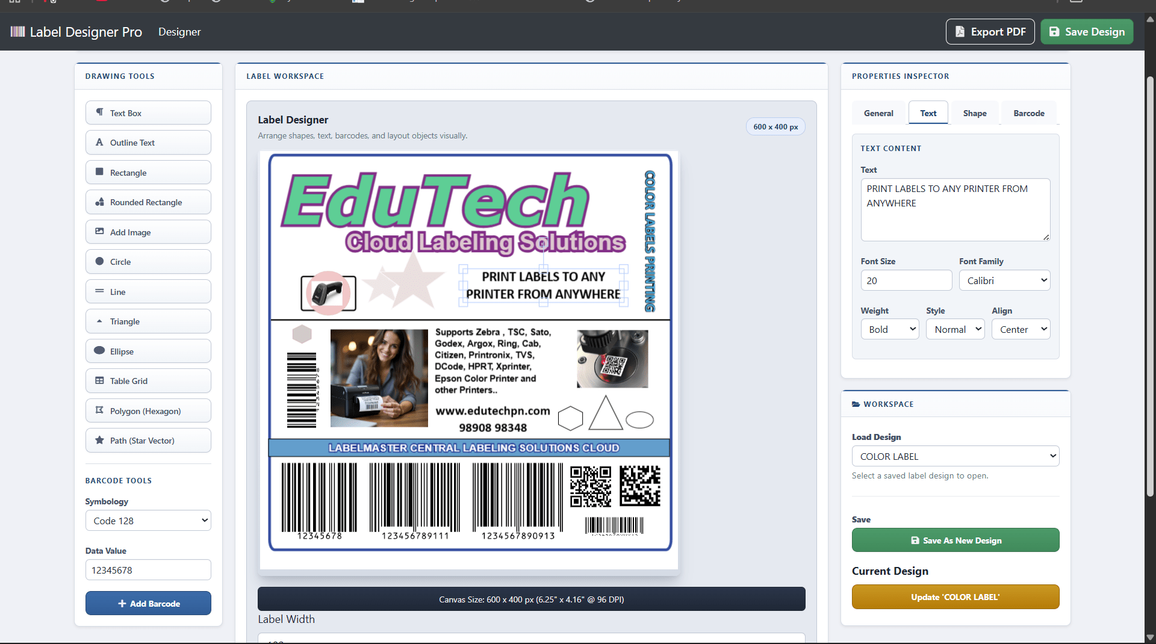The width and height of the screenshot is (1156, 644).
Task: Open the Font Family dropdown showing Calibri
Action: pos(1005,280)
